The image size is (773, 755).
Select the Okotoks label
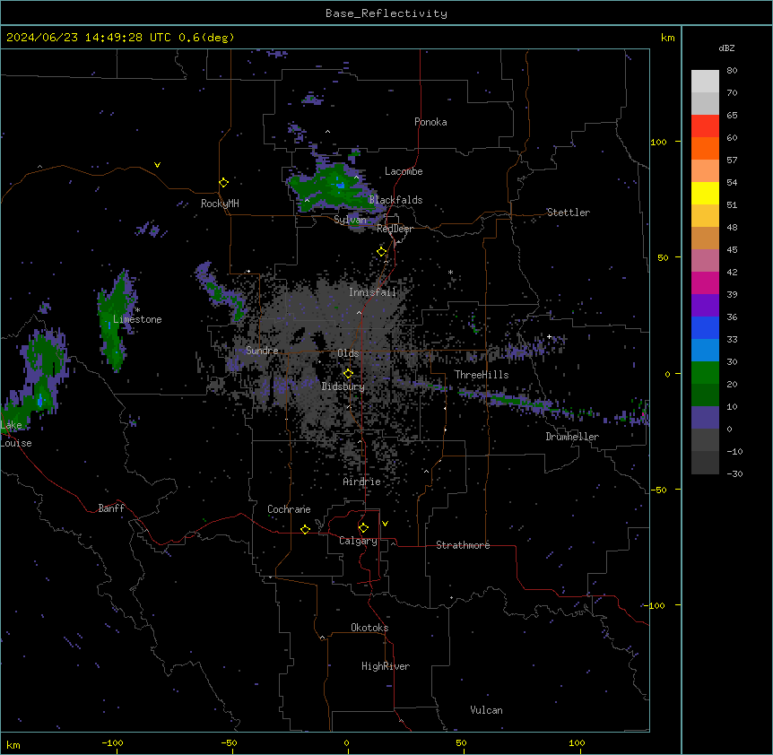click(369, 628)
